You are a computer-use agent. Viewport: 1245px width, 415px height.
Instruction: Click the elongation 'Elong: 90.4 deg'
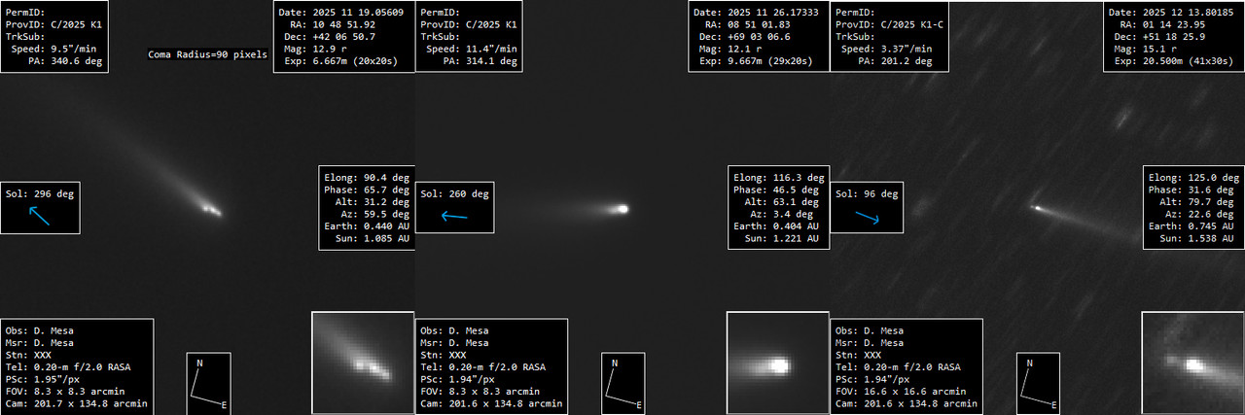click(x=368, y=178)
